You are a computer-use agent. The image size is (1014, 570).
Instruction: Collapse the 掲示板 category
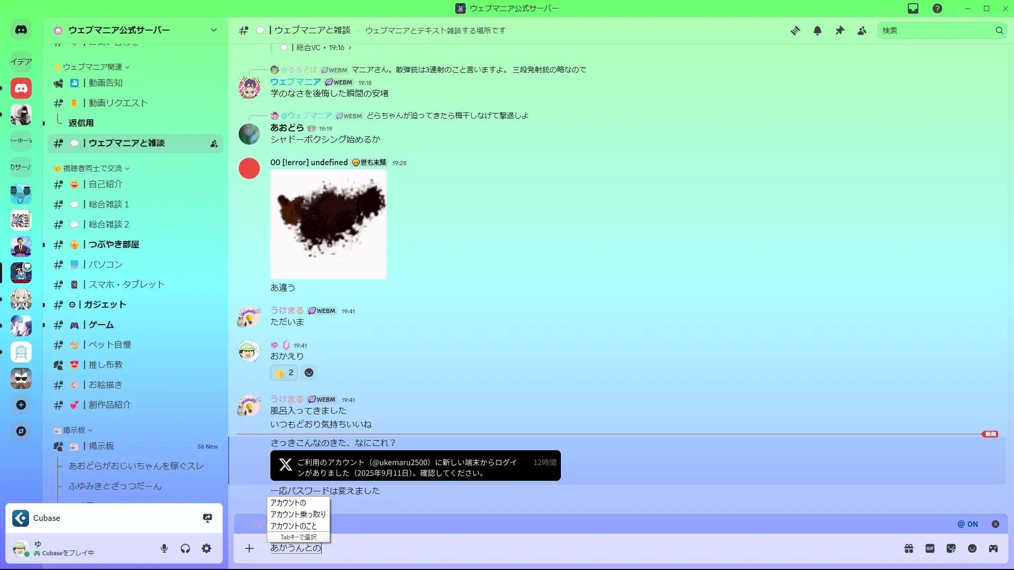(74, 430)
